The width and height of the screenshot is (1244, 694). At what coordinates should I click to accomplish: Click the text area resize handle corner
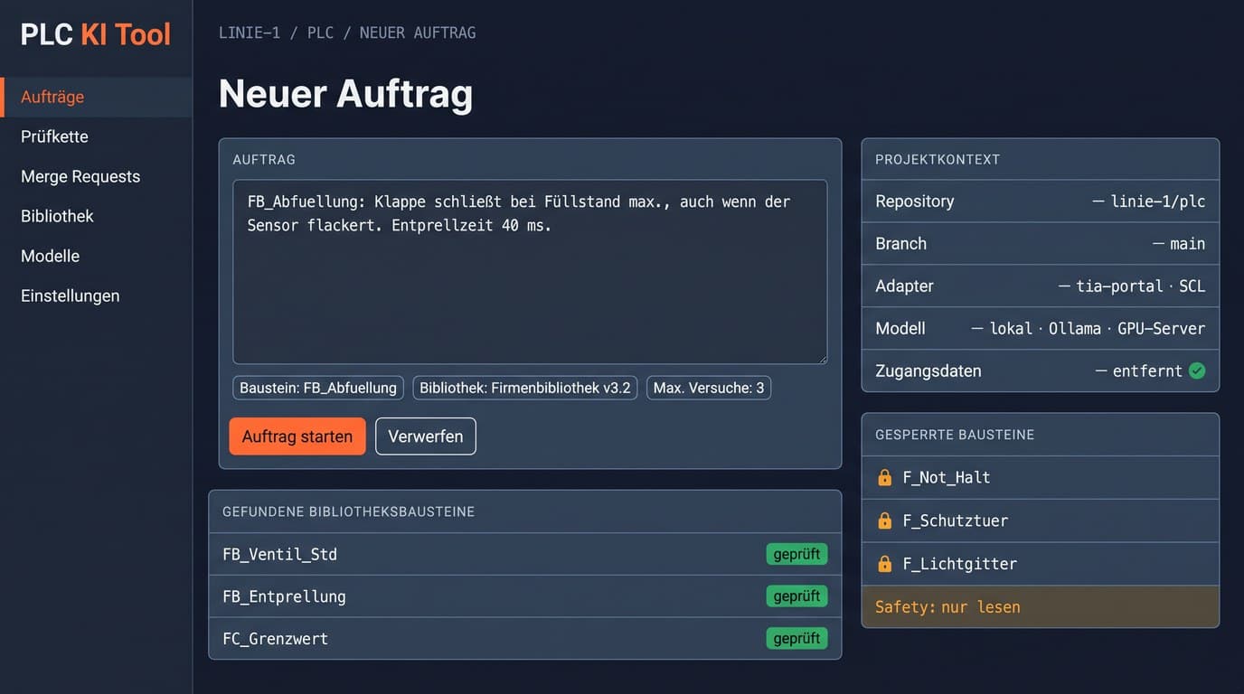[822, 359]
